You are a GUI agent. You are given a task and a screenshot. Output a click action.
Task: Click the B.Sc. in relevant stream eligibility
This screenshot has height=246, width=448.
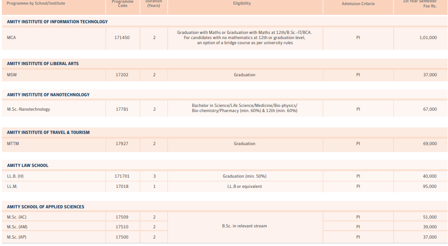click(x=244, y=226)
